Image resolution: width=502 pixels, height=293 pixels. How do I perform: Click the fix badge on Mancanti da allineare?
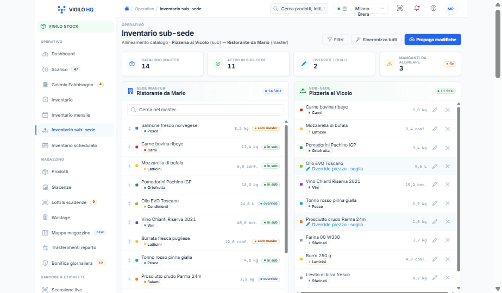point(450,64)
